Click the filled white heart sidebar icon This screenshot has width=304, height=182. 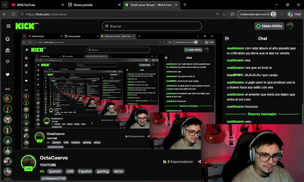(8, 75)
